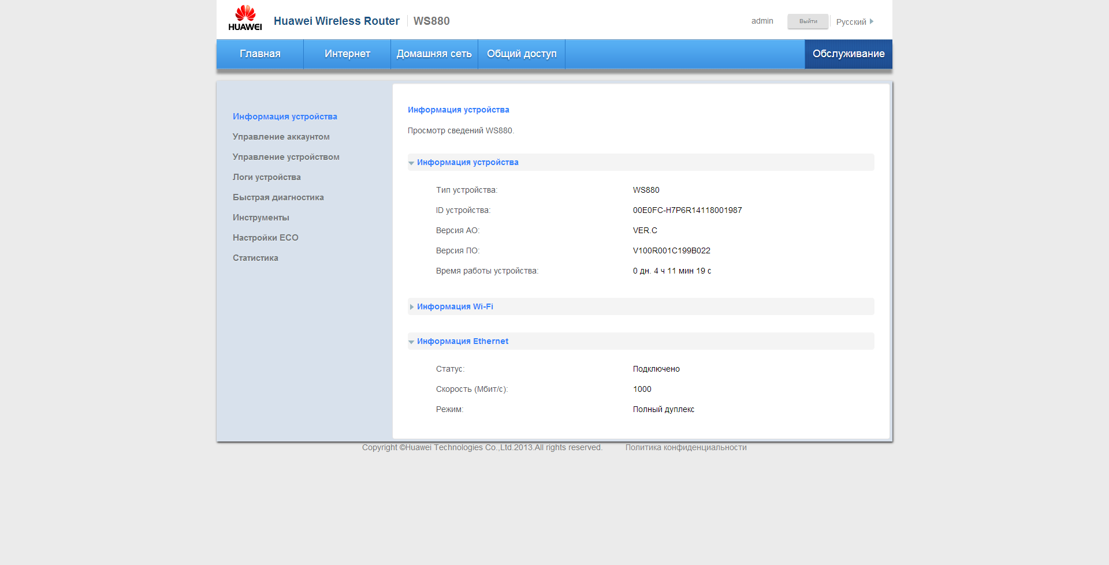
Task: Click the WS880 model name in header
Action: 431,21
